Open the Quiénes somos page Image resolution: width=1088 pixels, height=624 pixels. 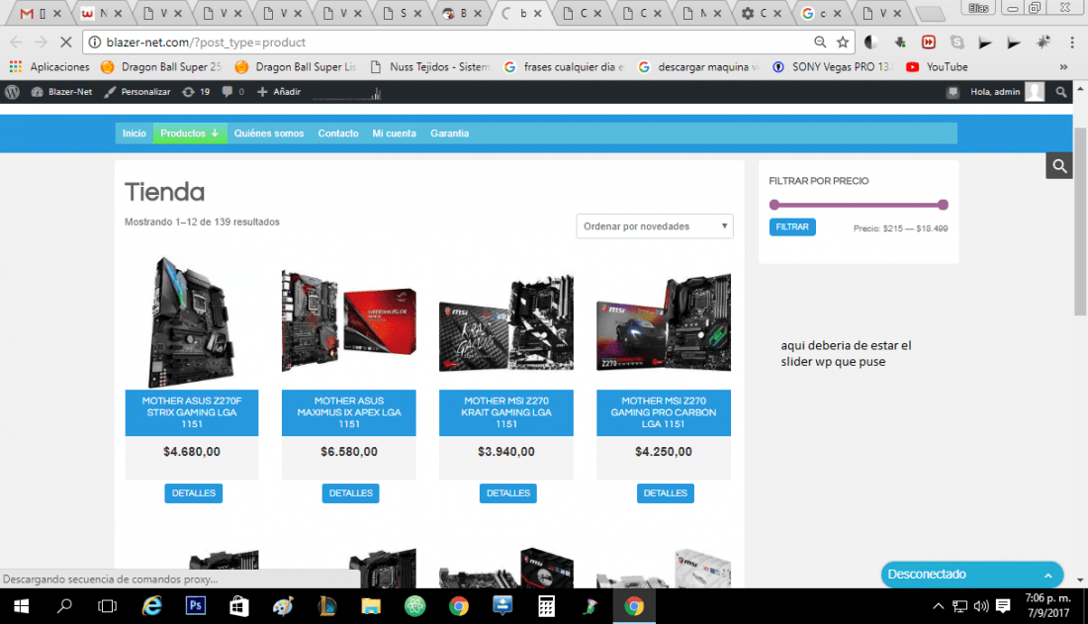click(x=268, y=134)
